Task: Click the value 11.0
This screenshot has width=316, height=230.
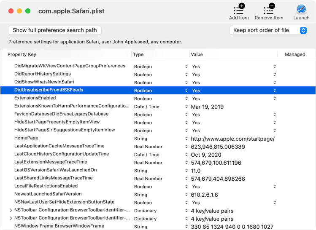Action: 196,171
